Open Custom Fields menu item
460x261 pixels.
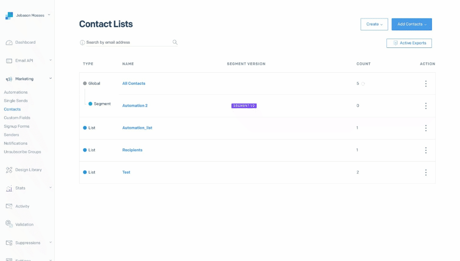tap(17, 118)
